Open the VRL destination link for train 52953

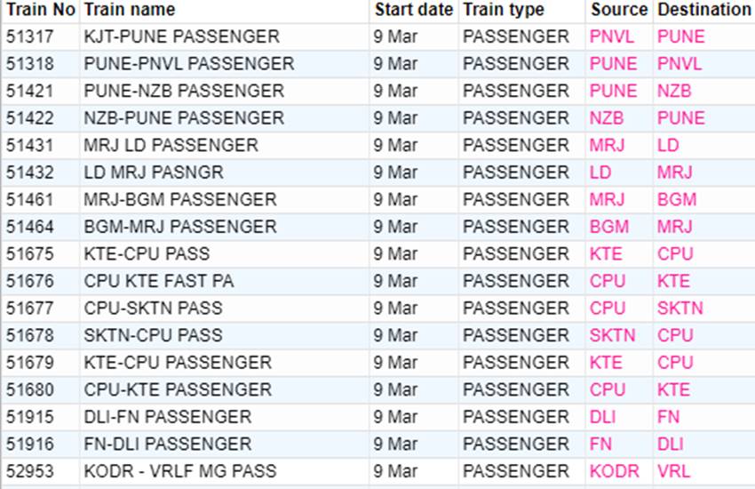click(673, 471)
